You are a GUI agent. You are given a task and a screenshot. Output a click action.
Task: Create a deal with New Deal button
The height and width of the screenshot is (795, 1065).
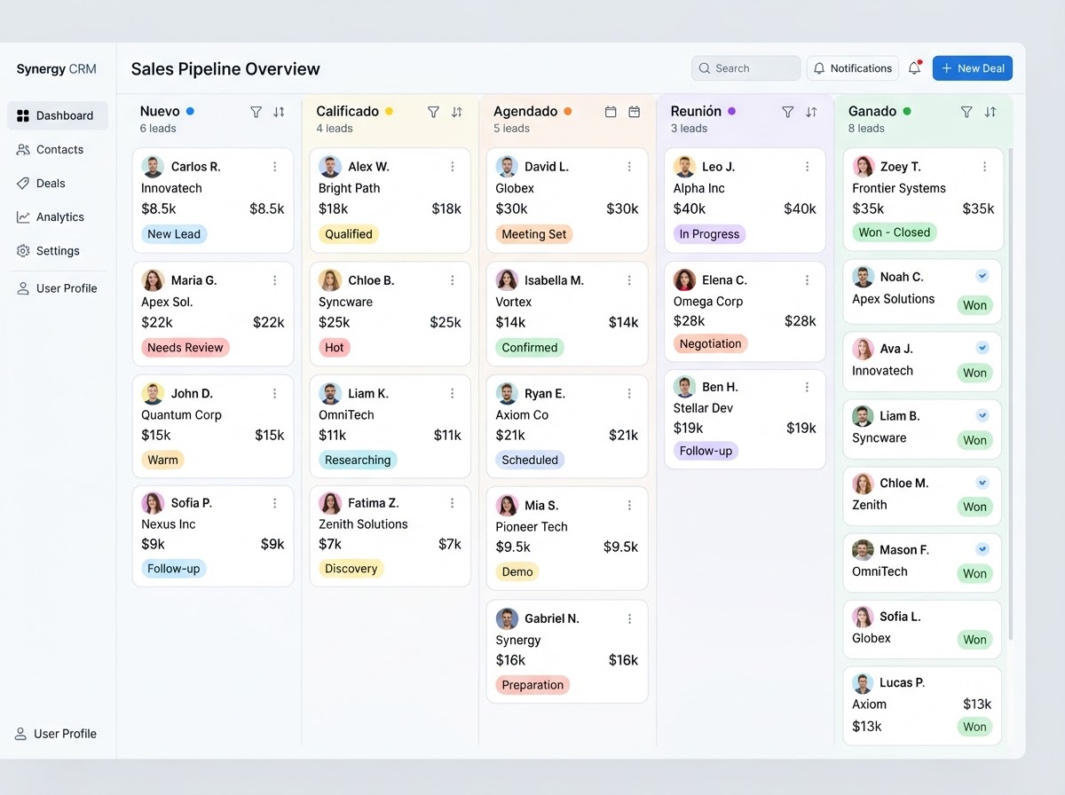point(972,68)
